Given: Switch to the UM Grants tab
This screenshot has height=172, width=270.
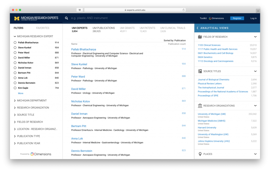Looking at the screenshot, I should pos(127,30).
